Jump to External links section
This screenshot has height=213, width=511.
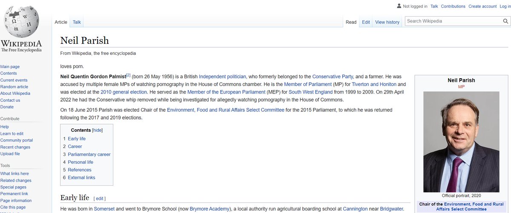[82, 177]
